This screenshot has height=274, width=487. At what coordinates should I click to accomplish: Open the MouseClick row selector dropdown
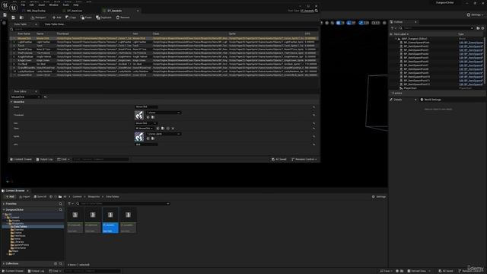(25, 97)
